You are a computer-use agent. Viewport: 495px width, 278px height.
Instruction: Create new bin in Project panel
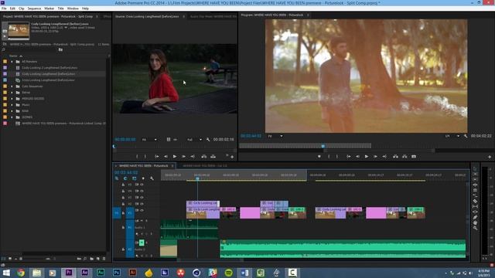coord(91,259)
